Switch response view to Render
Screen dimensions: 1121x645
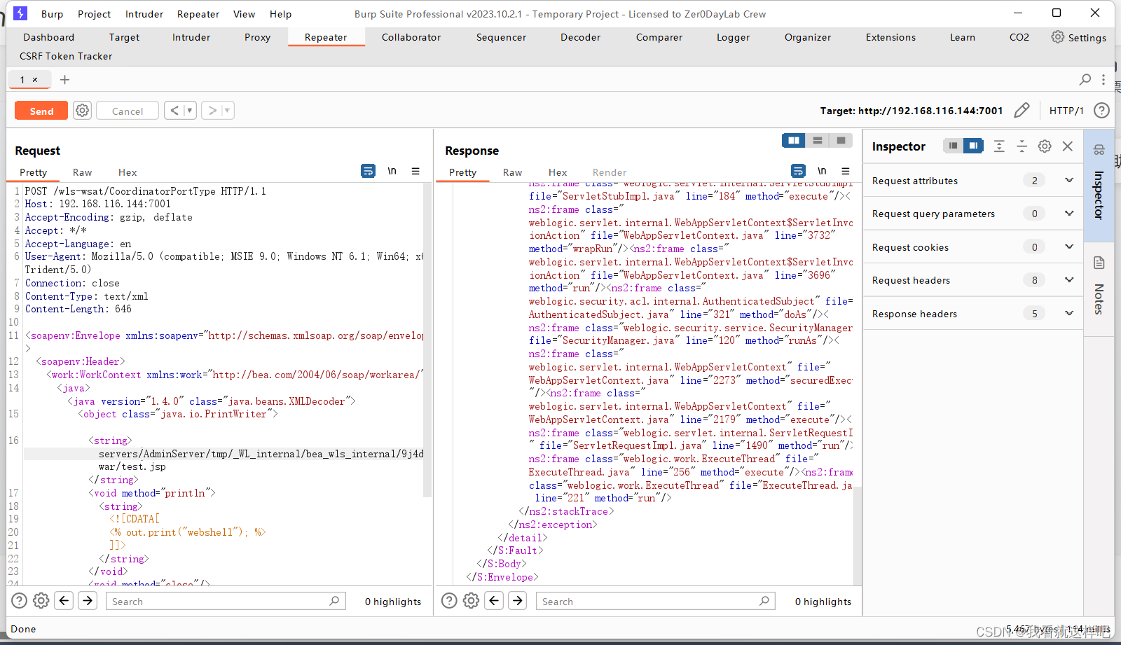[610, 172]
